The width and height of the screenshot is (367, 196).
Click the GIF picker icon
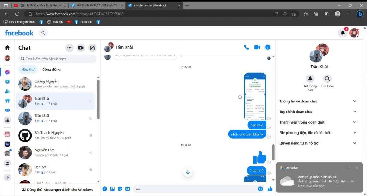pos(128,189)
